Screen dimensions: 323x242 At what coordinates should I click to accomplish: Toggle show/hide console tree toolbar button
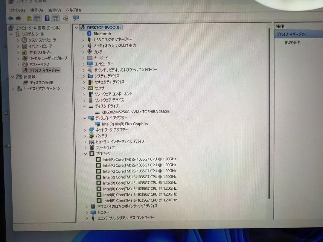[37, 19]
